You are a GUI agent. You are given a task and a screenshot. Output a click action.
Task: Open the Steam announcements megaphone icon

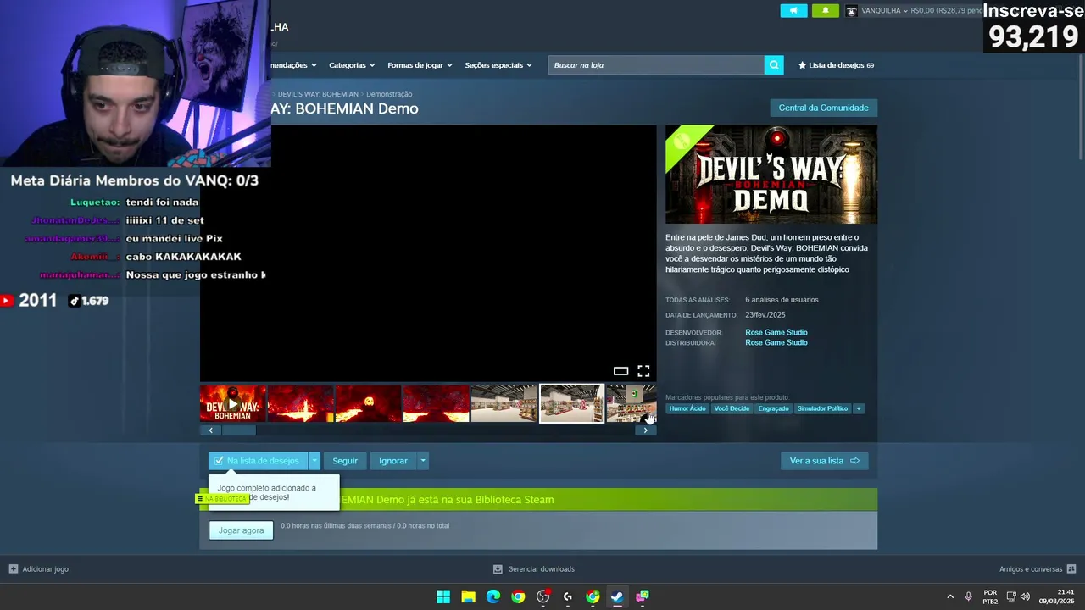pos(794,11)
